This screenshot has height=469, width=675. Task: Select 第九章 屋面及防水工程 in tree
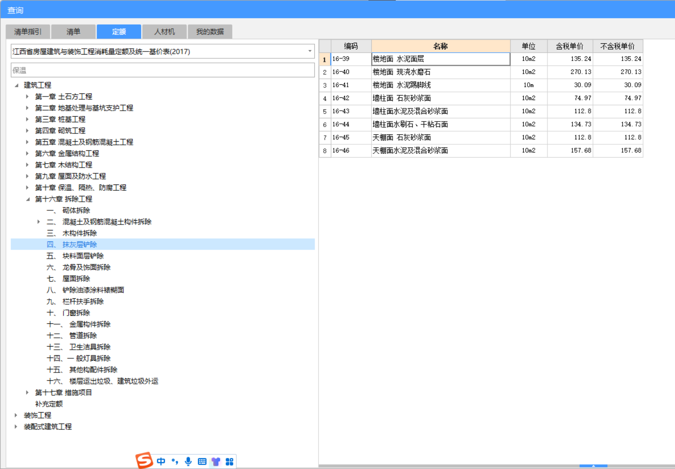[71, 176]
